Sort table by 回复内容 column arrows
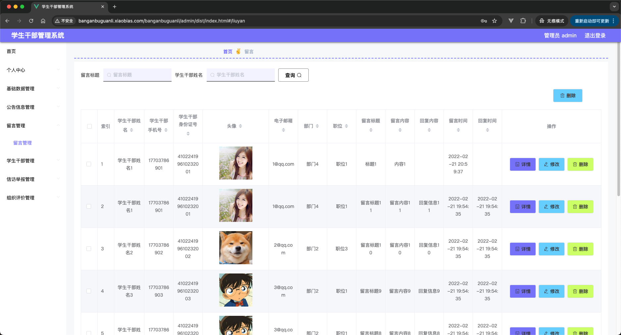Viewport: 621px width, 335px height. tap(429, 130)
